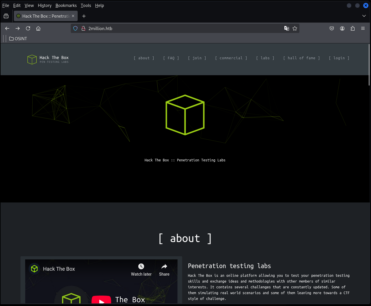Open a new tab with the plus icon
The width and height of the screenshot is (371, 306).
pyautogui.click(x=84, y=16)
